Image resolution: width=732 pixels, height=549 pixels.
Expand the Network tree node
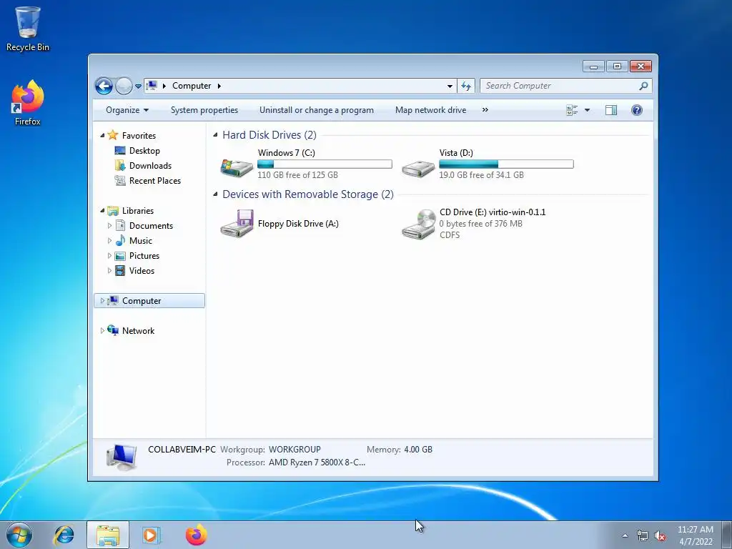[x=102, y=330]
